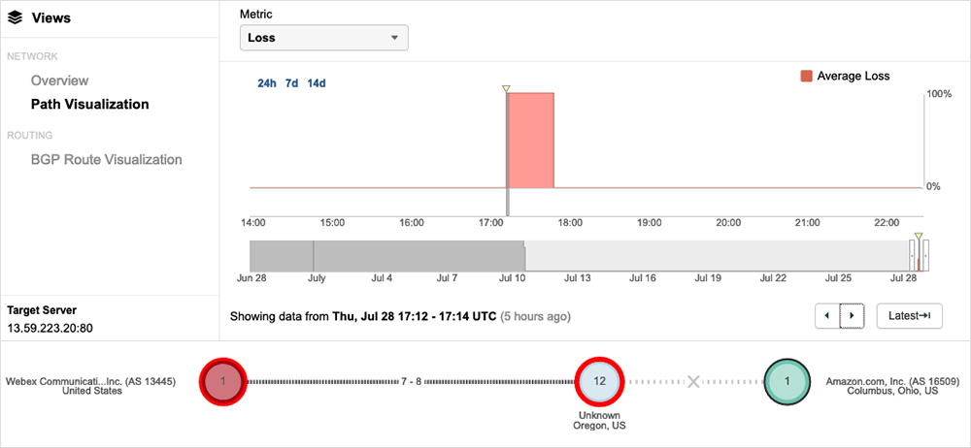Click the dark gray range in overview timeline

click(386, 256)
